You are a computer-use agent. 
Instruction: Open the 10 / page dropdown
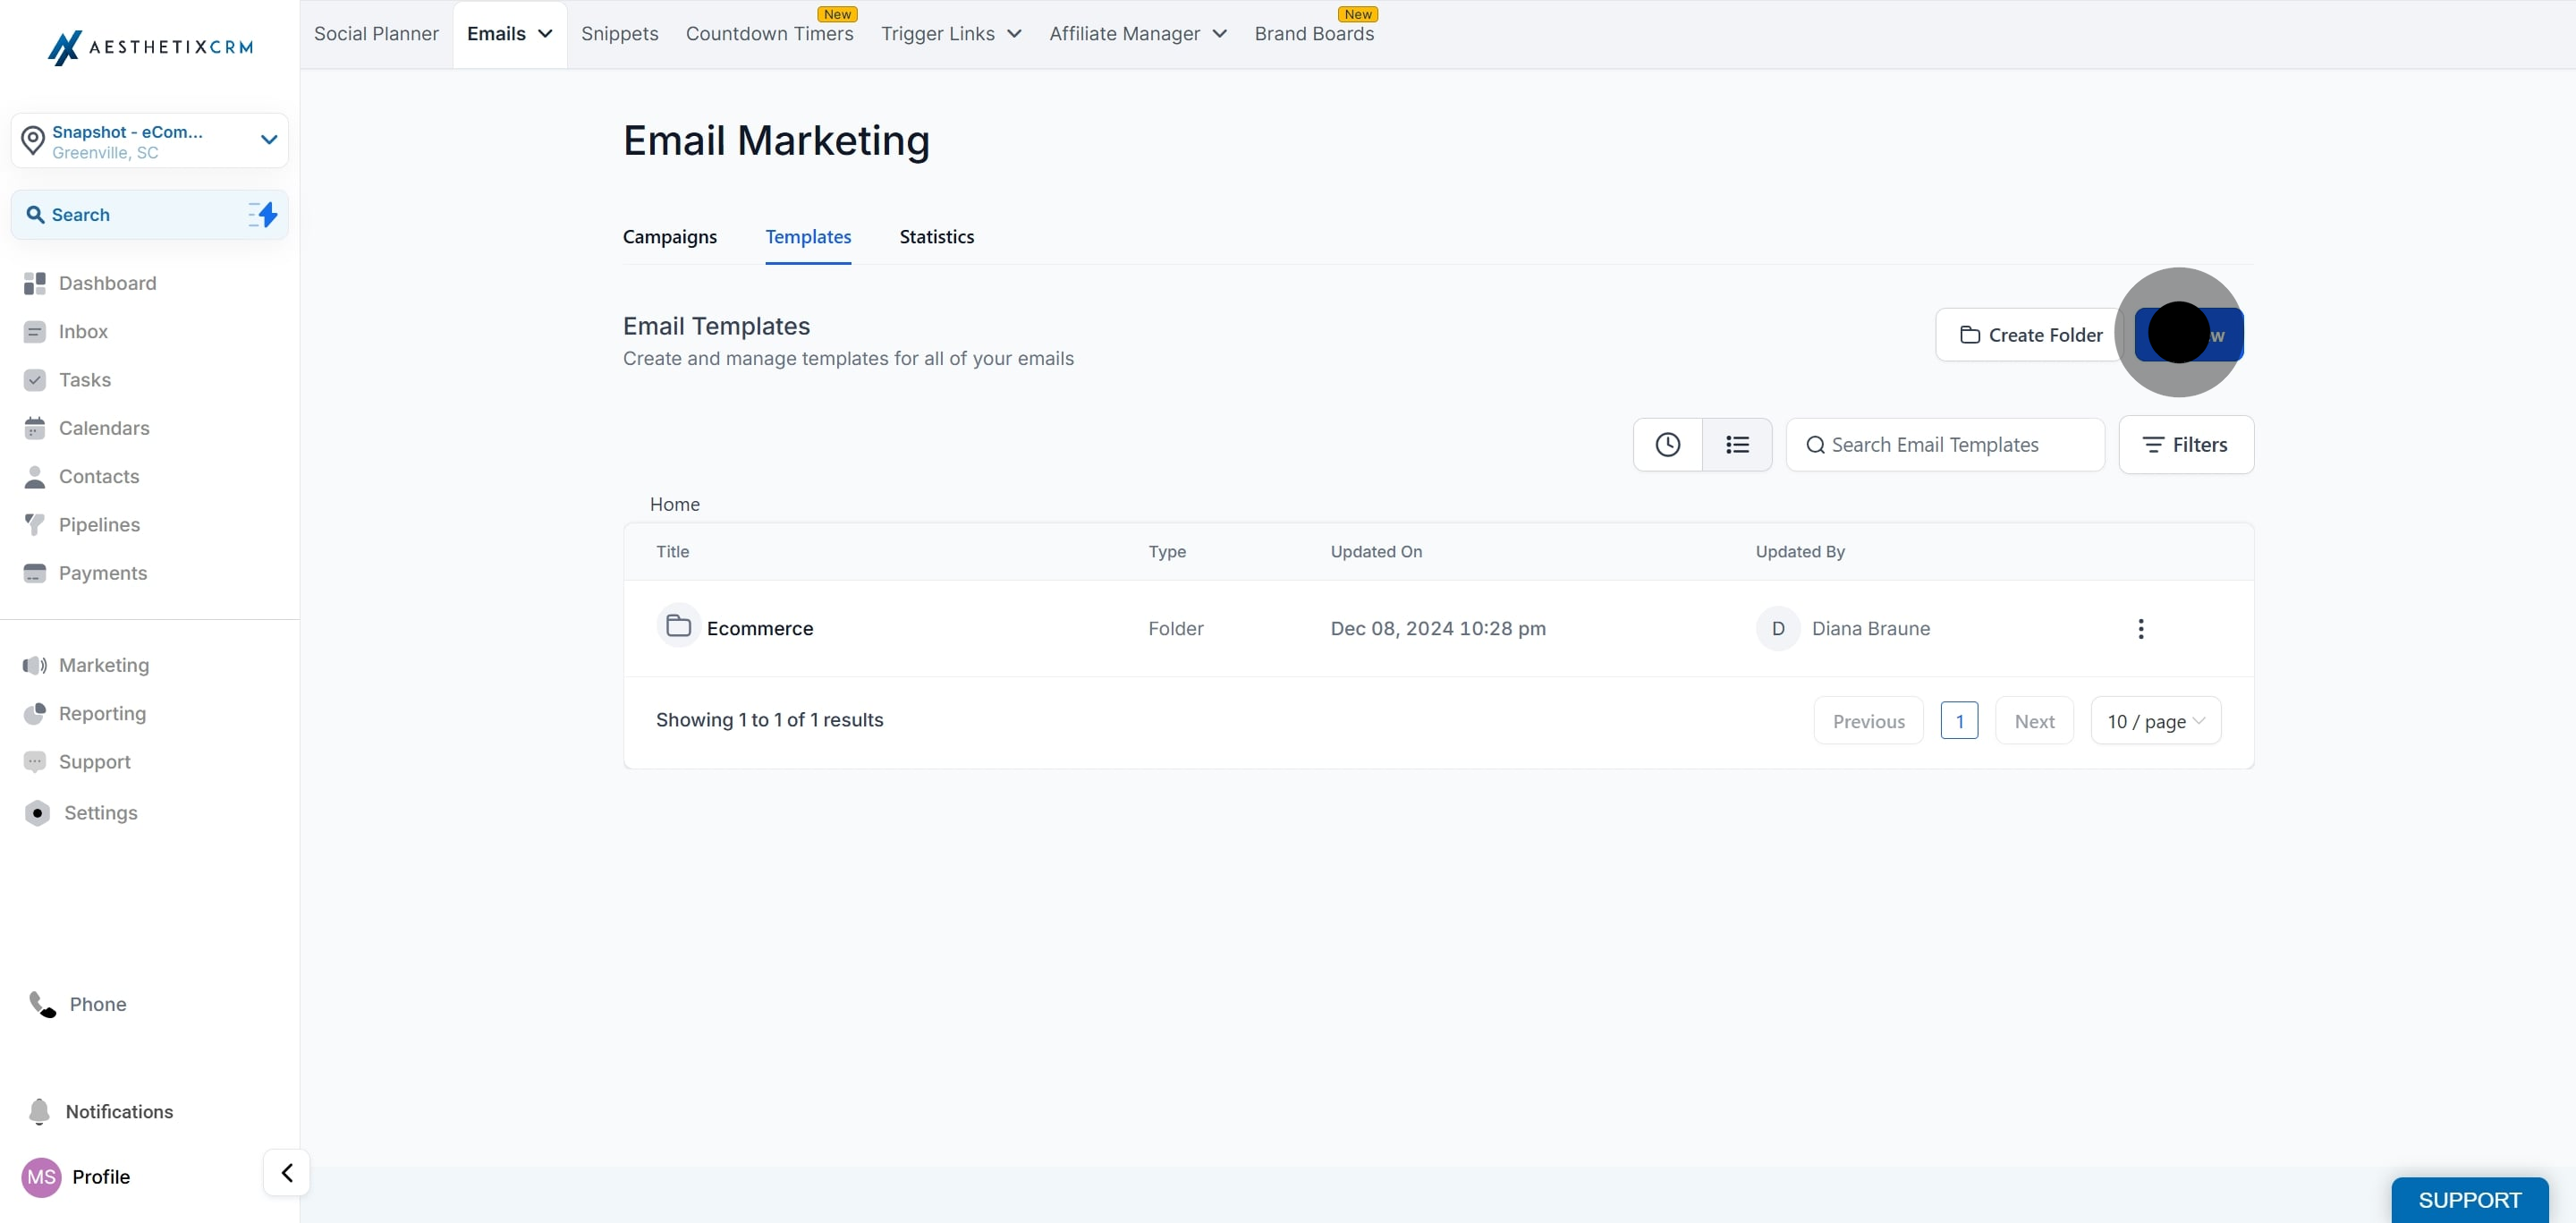pyautogui.click(x=2155, y=721)
